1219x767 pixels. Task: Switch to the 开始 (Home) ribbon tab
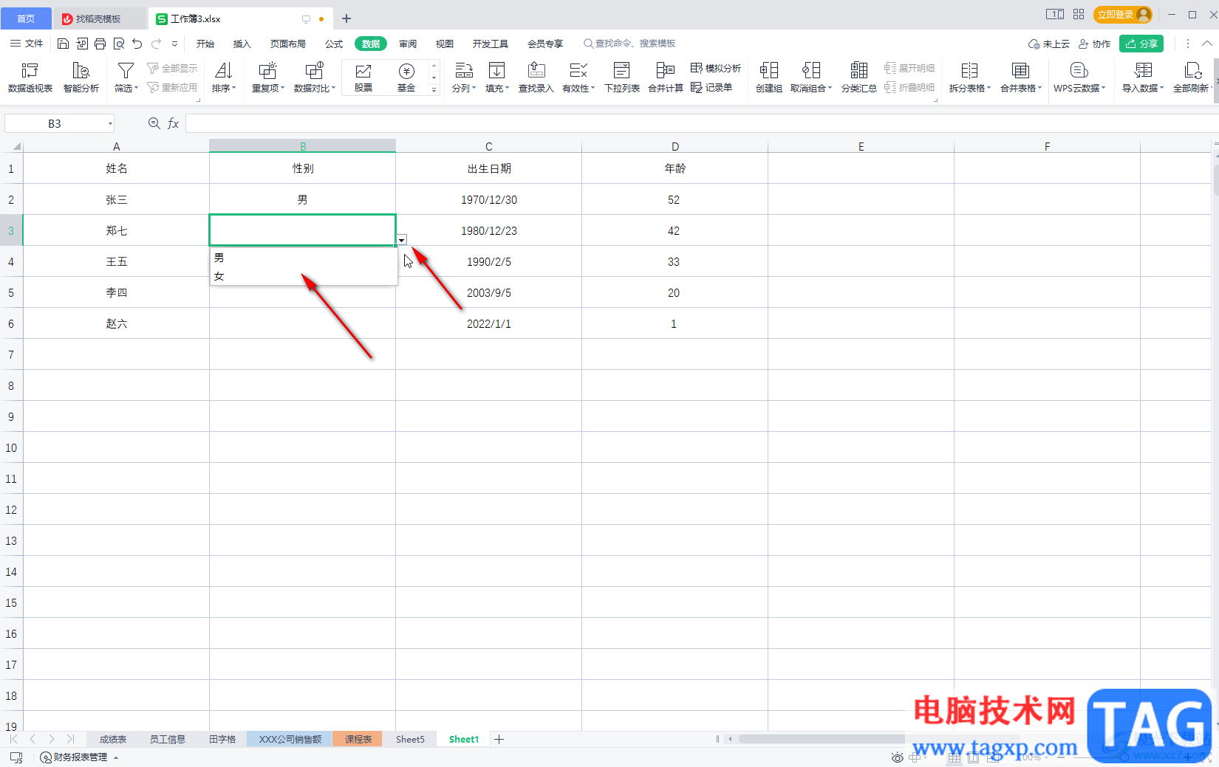coord(205,44)
